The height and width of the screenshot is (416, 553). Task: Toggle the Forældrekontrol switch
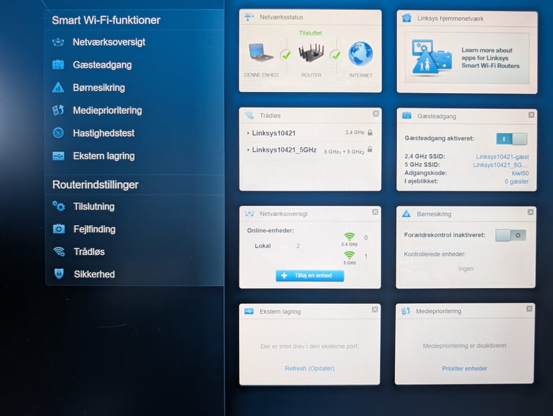(511, 235)
